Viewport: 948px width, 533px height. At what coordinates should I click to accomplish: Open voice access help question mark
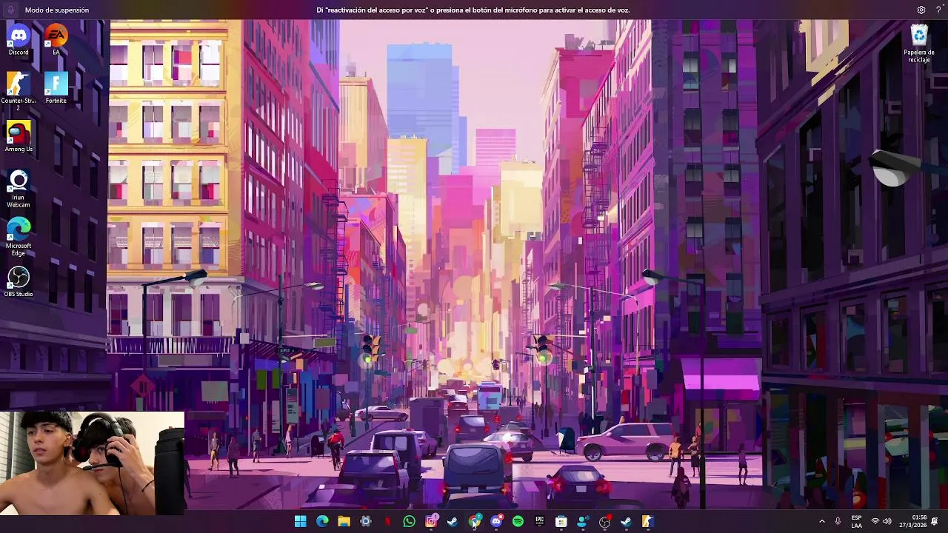coord(938,10)
